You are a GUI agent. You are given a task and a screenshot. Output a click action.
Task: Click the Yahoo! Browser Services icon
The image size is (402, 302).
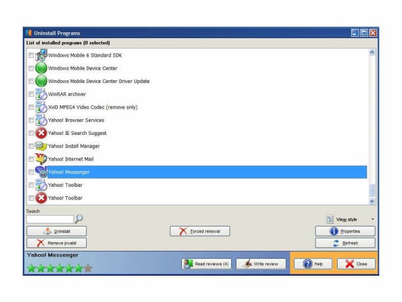coord(41,120)
